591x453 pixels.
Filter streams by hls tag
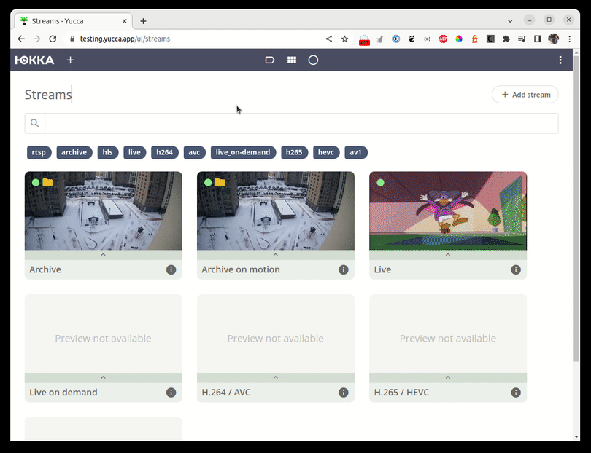coord(107,152)
